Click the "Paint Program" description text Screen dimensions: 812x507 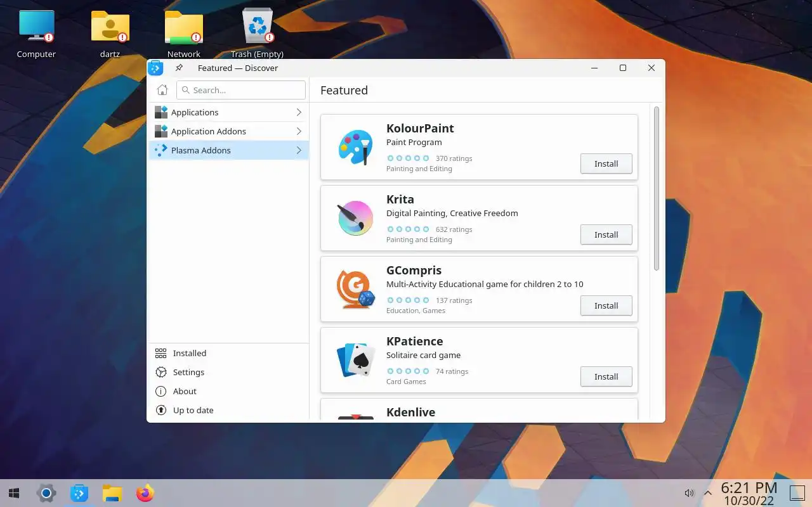[x=414, y=143]
